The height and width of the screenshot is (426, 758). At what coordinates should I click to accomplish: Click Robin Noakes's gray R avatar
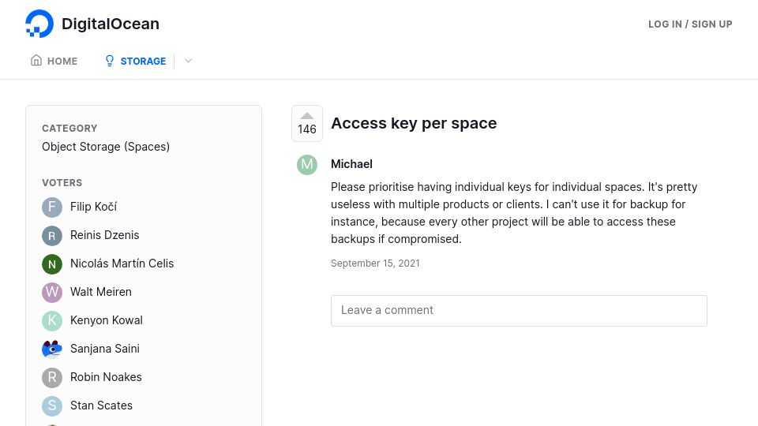pos(52,378)
